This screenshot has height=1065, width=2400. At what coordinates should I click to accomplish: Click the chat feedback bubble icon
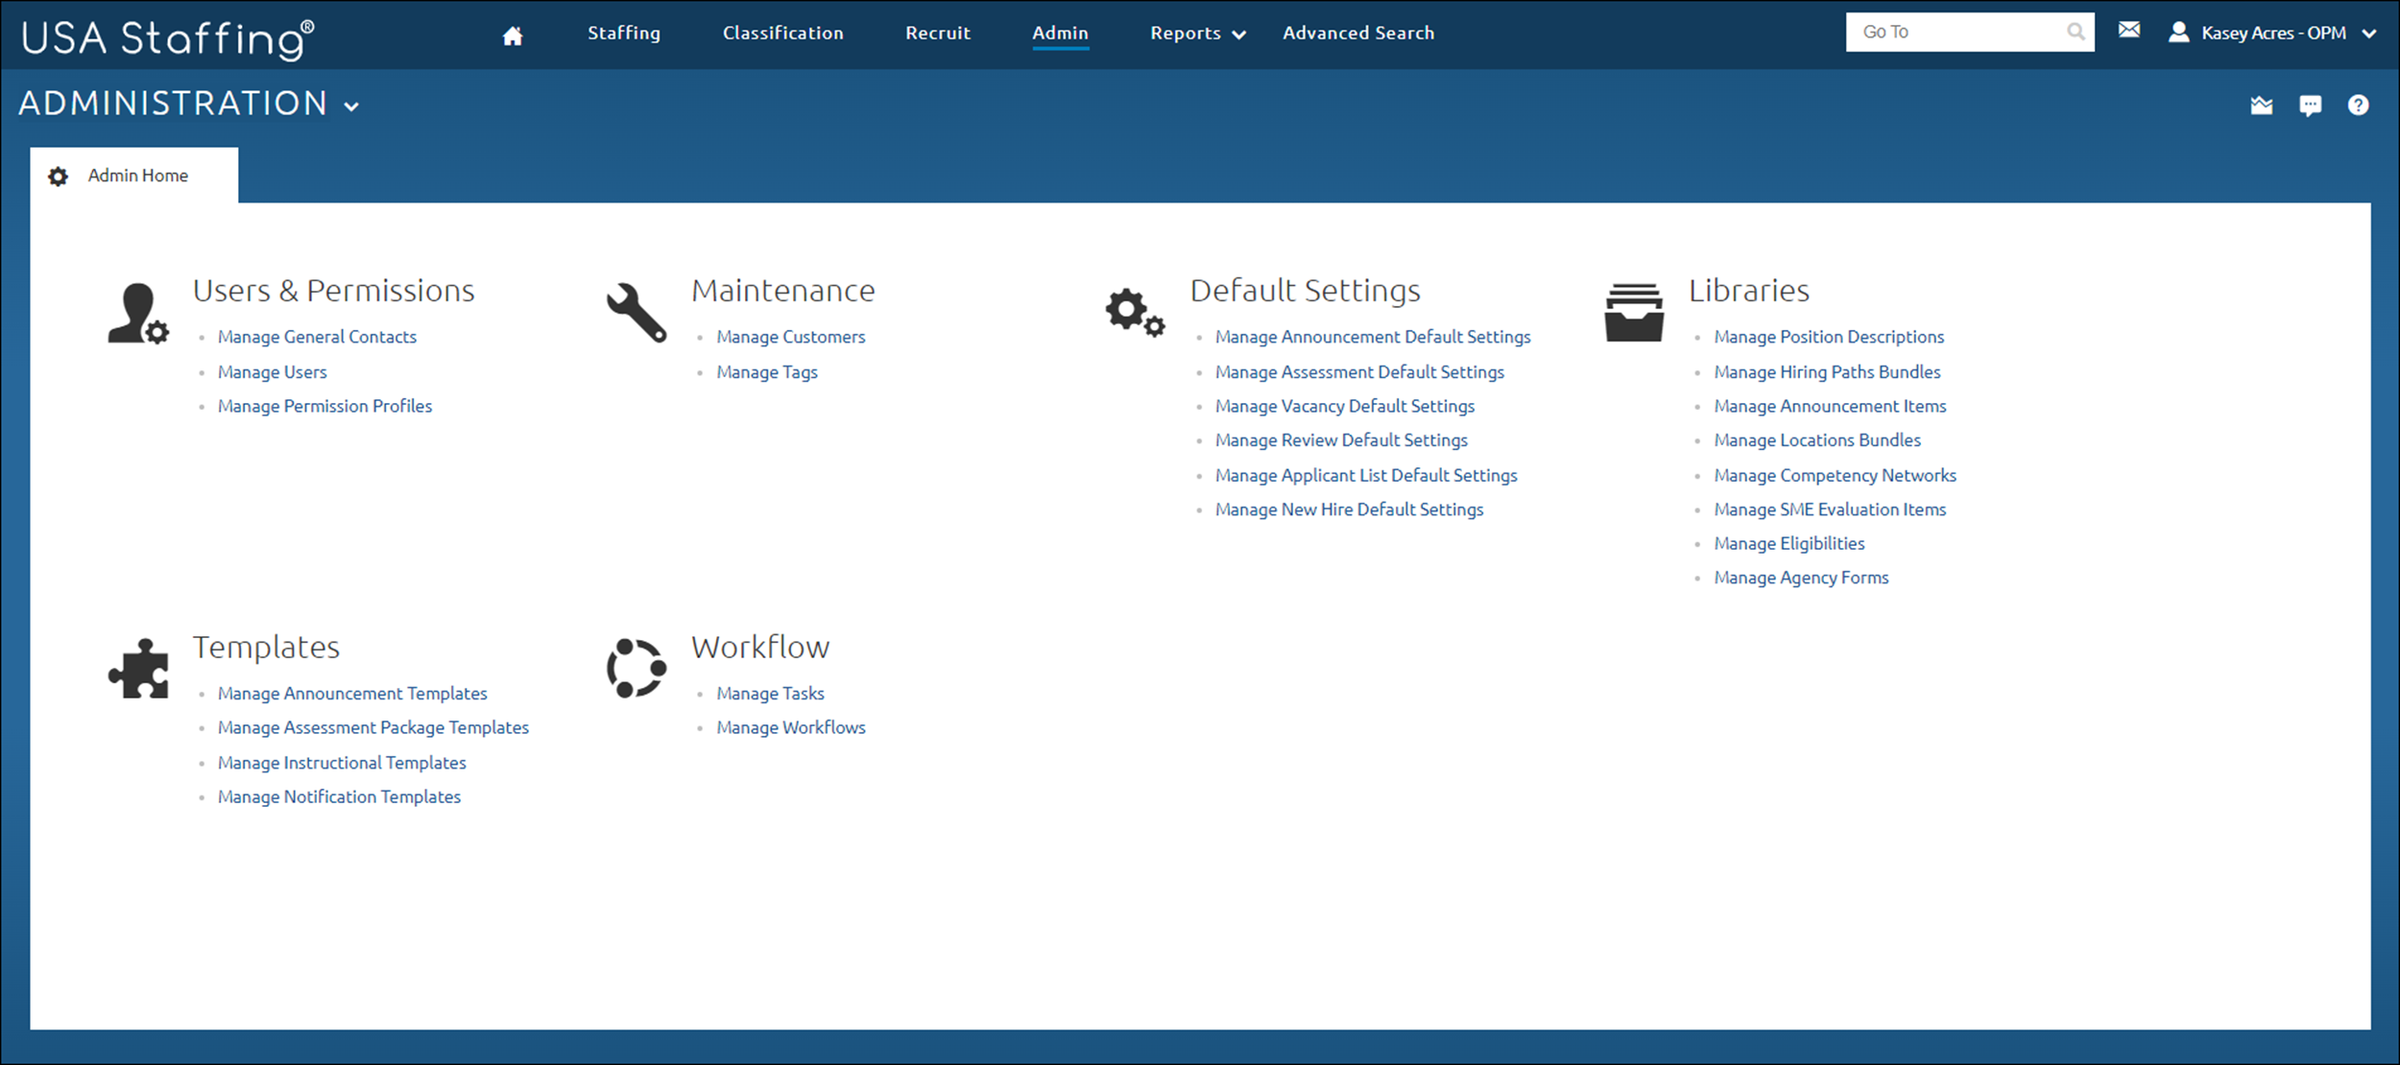(x=2310, y=106)
